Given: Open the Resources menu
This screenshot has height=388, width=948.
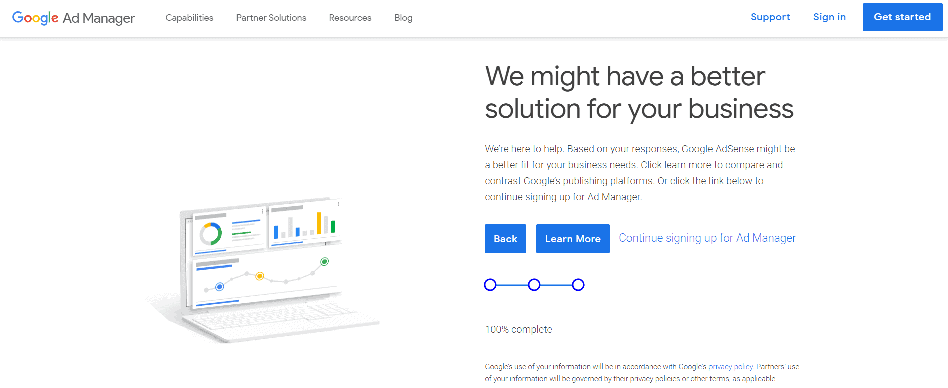Looking at the screenshot, I should click(350, 18).
